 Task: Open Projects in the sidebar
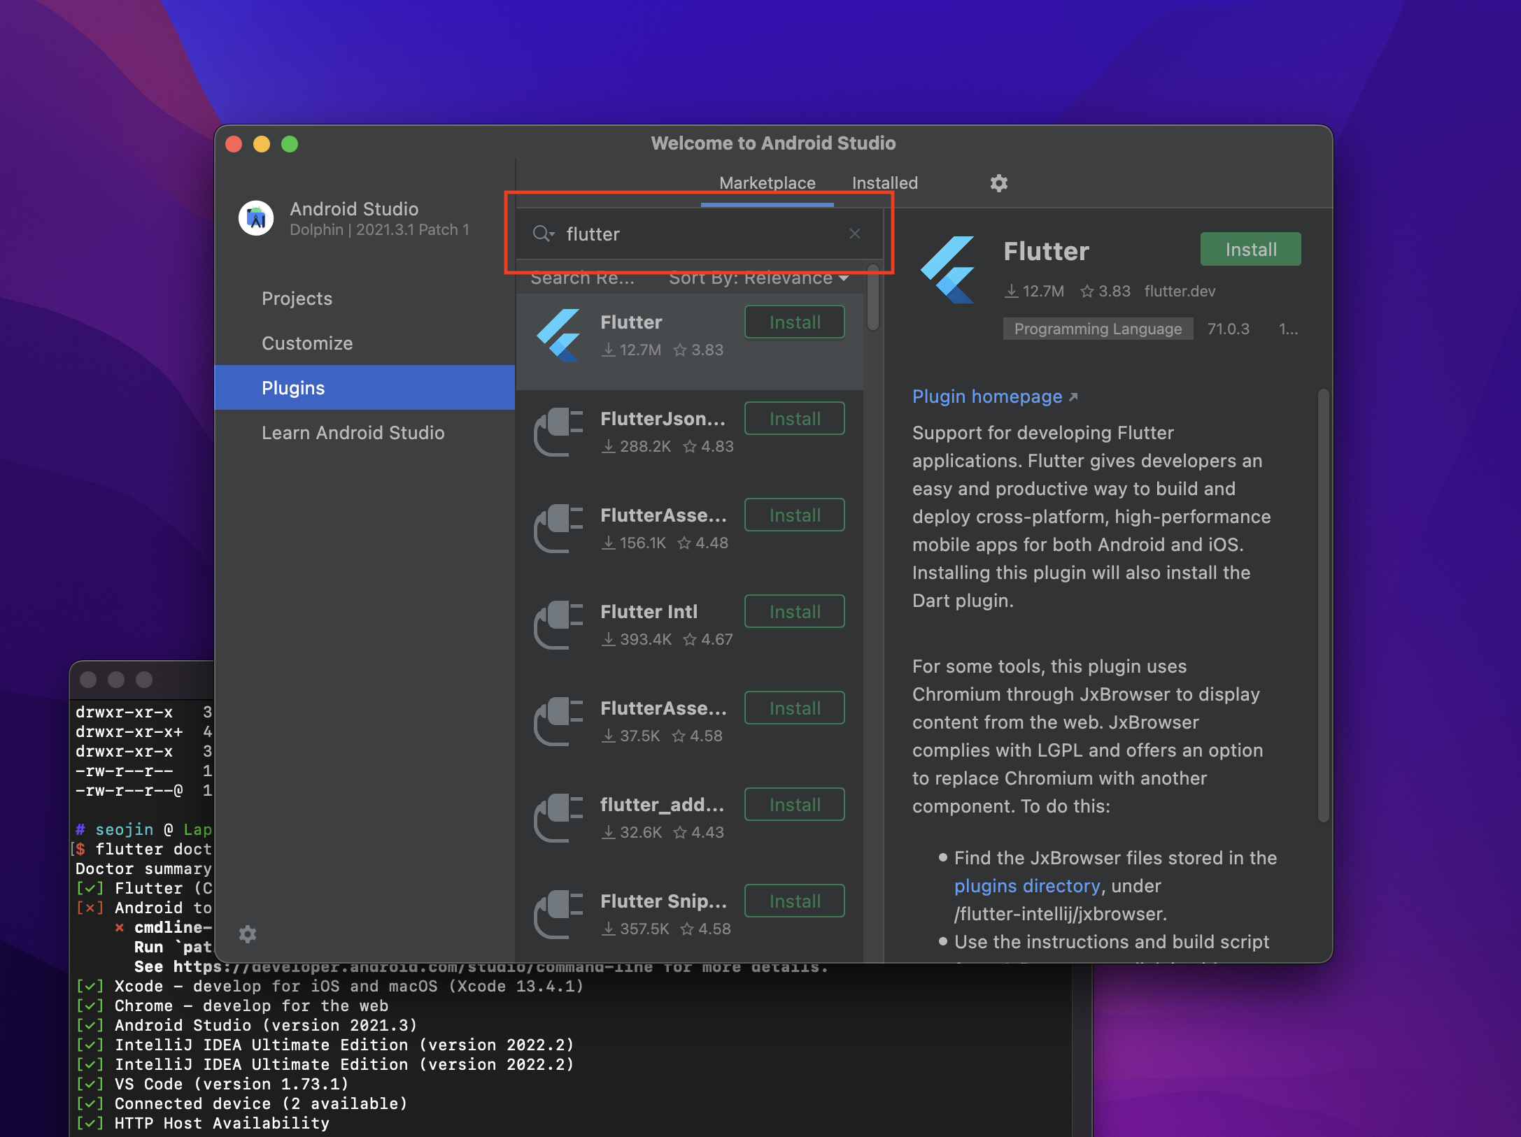tap(297, 299)
